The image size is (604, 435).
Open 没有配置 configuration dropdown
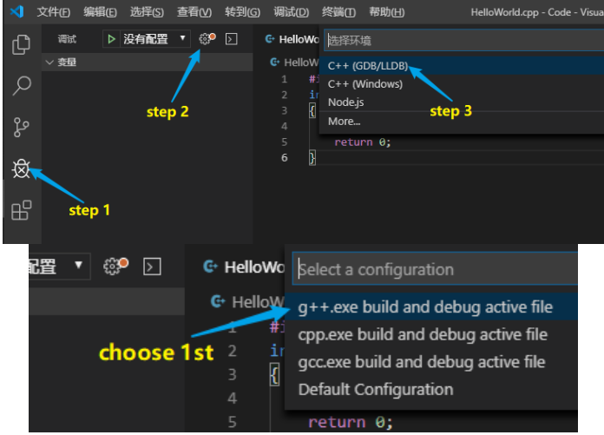point(154,39)
